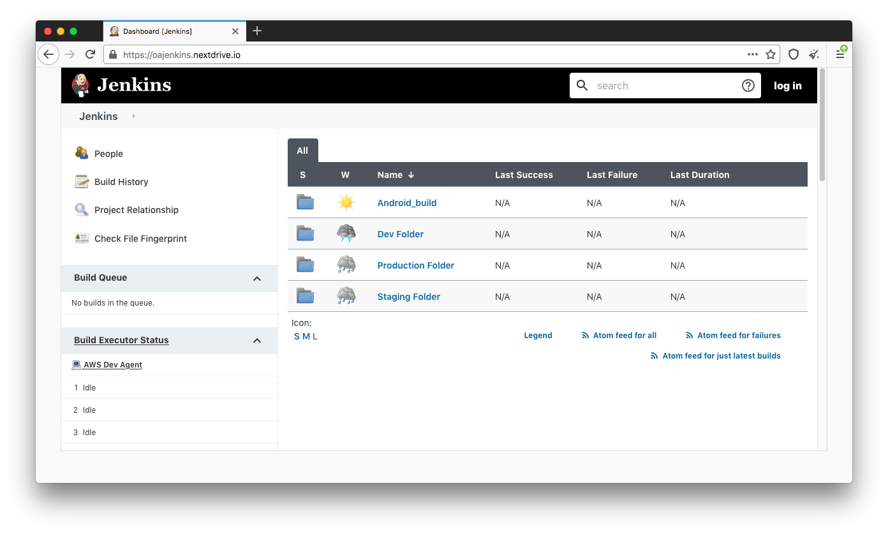
Task: Click the page vertical scrollbar
Action: click(822, 125)
